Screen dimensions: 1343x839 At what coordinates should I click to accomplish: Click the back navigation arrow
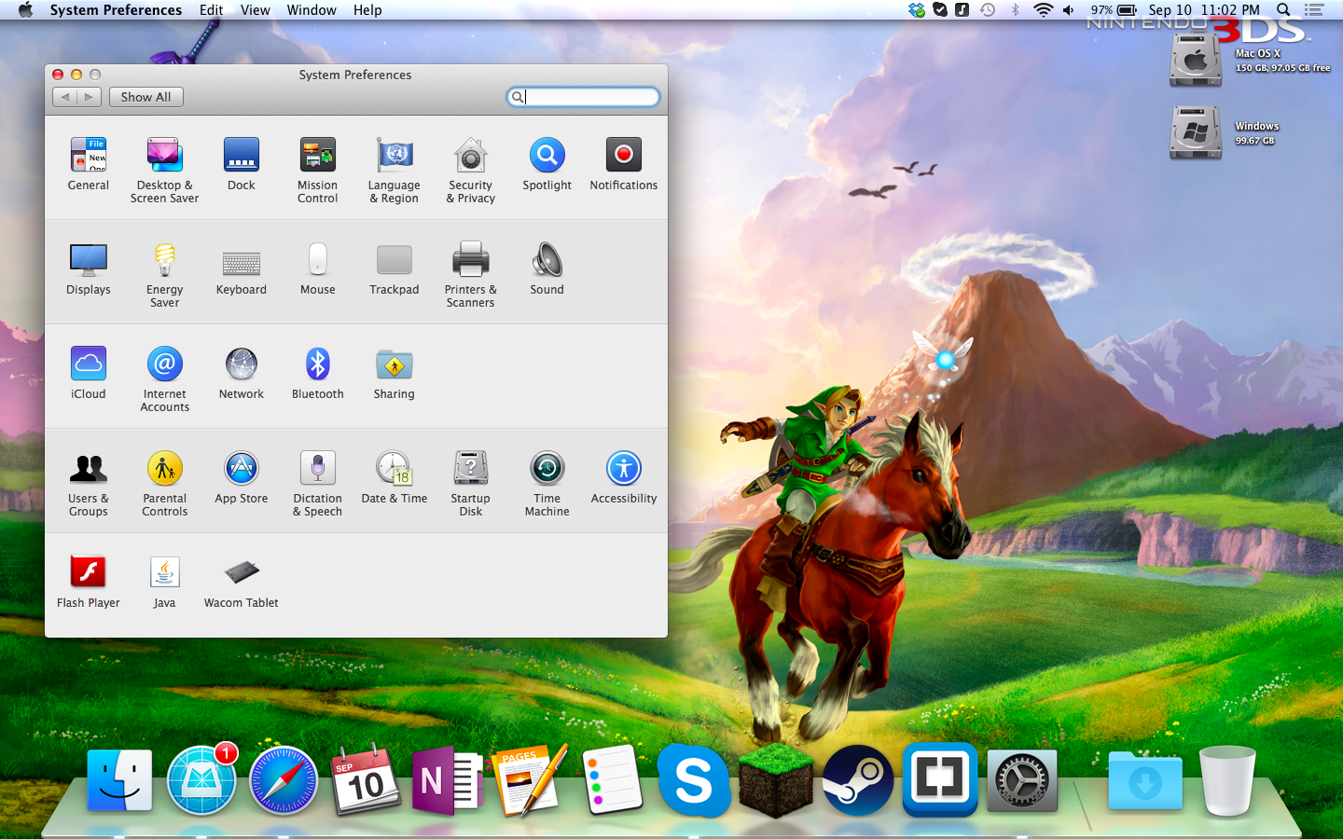(64, 97)
